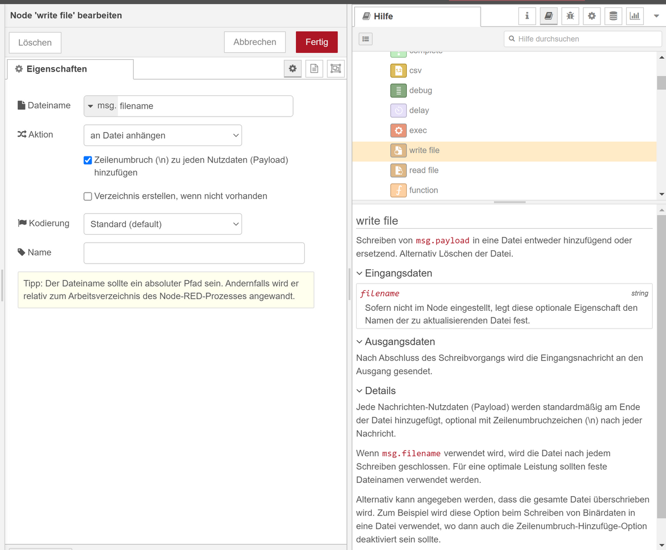The width and height of the screenshot is (666, 550).
Task: Focus the Dateiname filename input field
Action: tap(205, 106)
